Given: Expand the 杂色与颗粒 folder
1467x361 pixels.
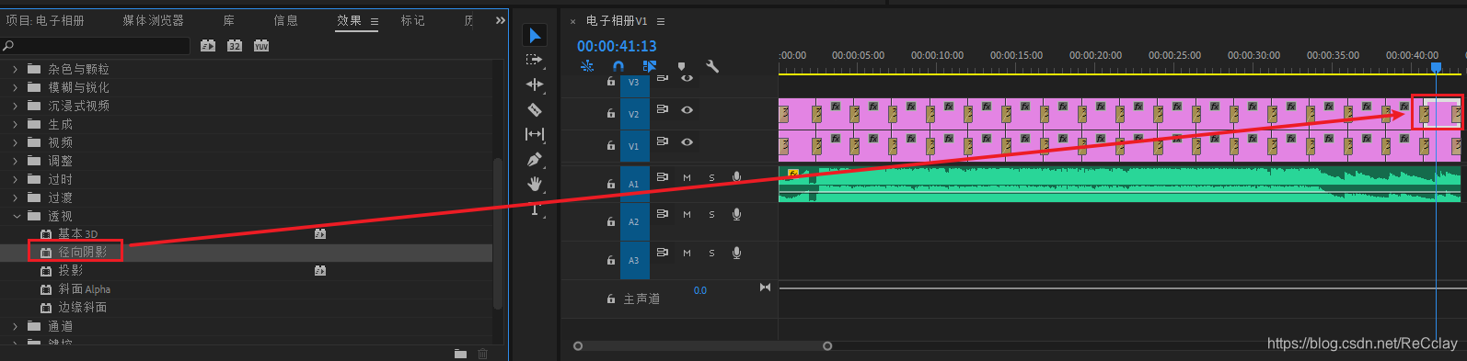Looking at the screenshot, I should point(15,69).
